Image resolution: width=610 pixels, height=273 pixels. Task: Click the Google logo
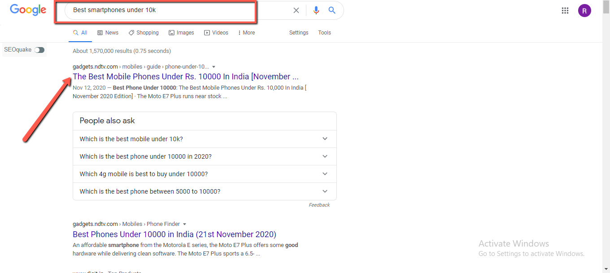tap(28, 10)
